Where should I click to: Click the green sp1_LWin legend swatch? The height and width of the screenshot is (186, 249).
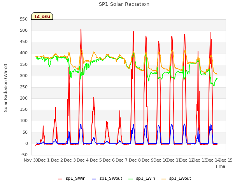click(x=131, y=179)
